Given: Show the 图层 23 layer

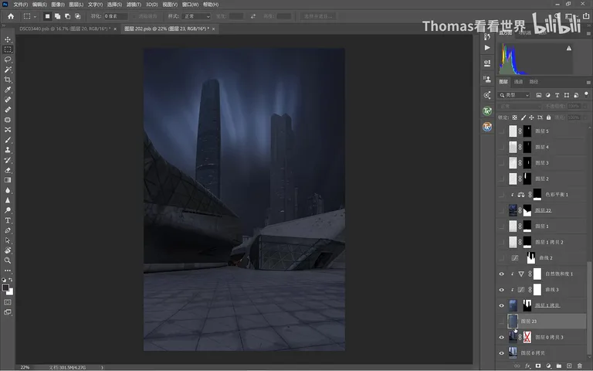Looking at the screenshot, I should 501,322.
